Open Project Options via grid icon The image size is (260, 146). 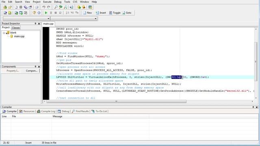90,7
